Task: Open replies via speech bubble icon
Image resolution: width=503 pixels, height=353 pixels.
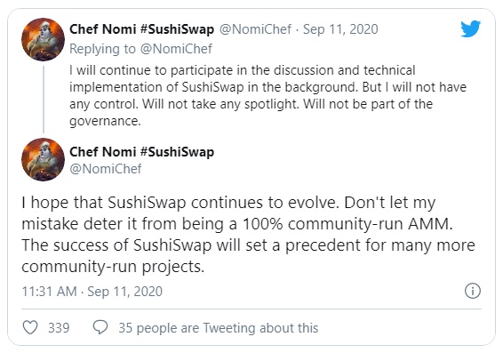Action: click(100, 327)
